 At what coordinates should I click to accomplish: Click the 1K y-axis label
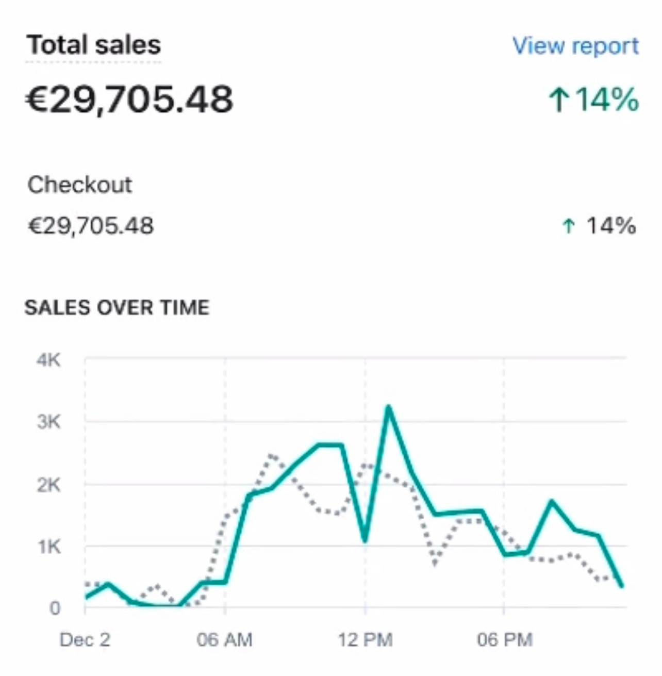click(x=48, y=547)
